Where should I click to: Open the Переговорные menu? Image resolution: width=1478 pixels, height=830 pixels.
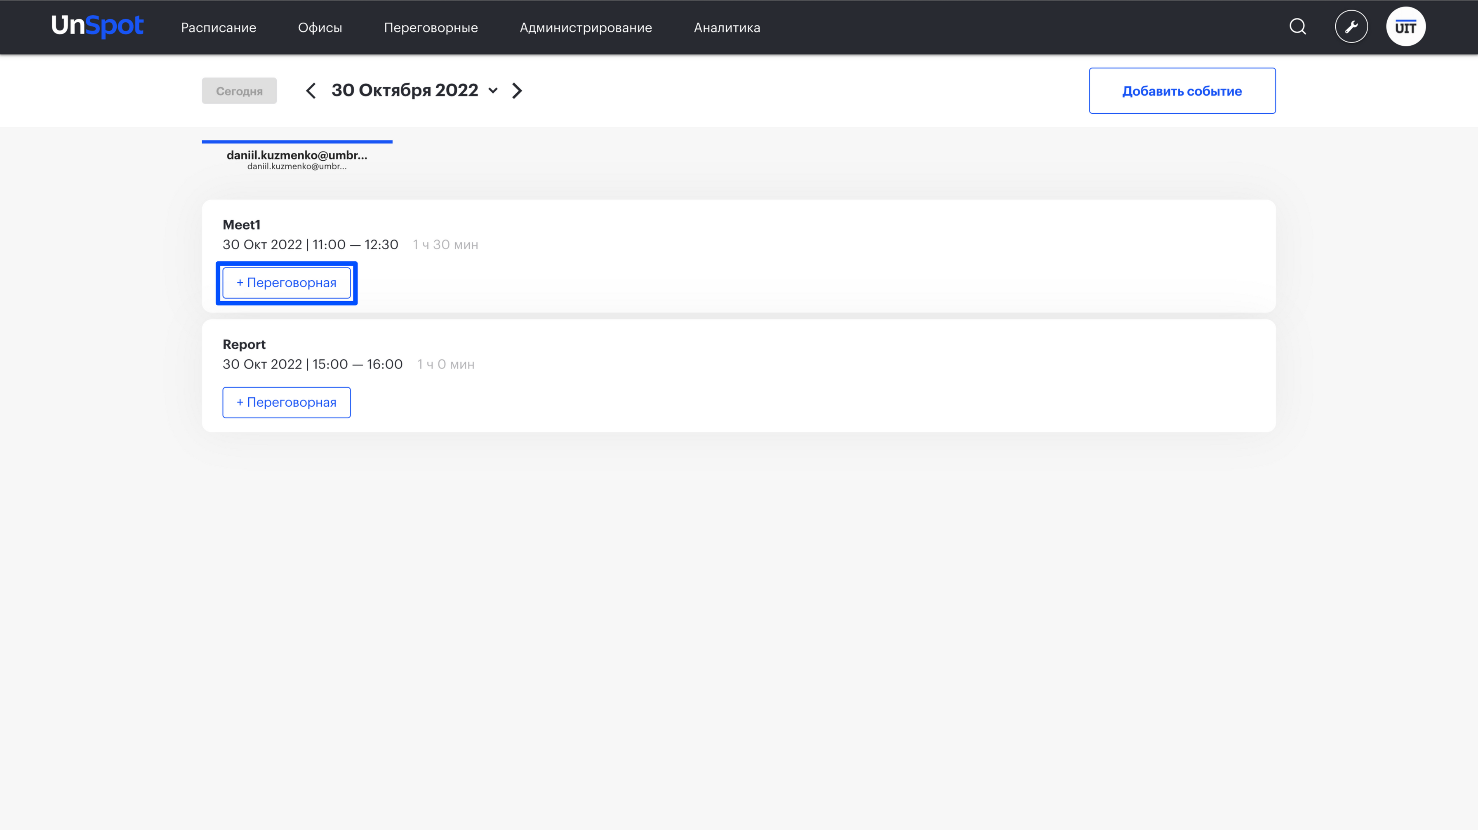coord(431,28)
